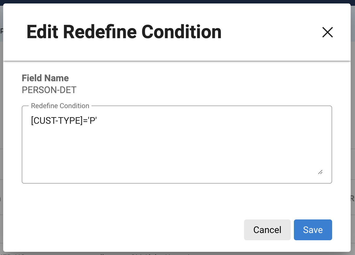The image size is (355, 255).
Task: Save the redefine condition
Action: [x=313, y=230]
